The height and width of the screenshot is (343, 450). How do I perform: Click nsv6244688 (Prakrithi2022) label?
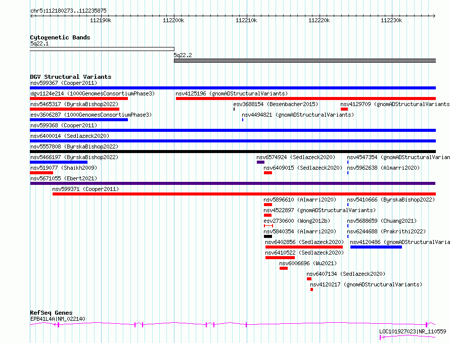[386, 231]
